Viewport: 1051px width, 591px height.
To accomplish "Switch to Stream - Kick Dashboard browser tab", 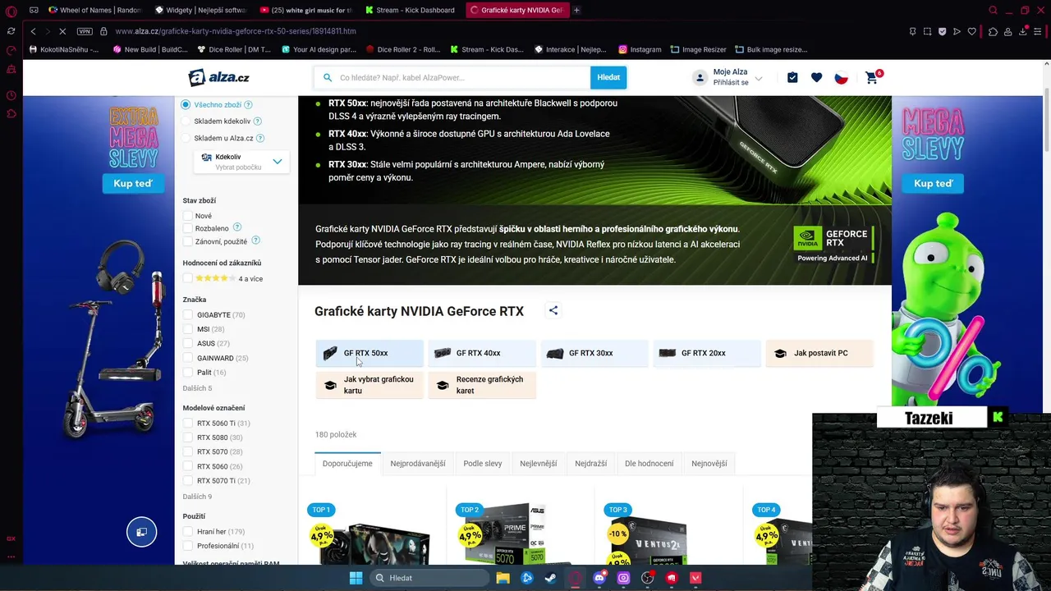I will (410, 10).
